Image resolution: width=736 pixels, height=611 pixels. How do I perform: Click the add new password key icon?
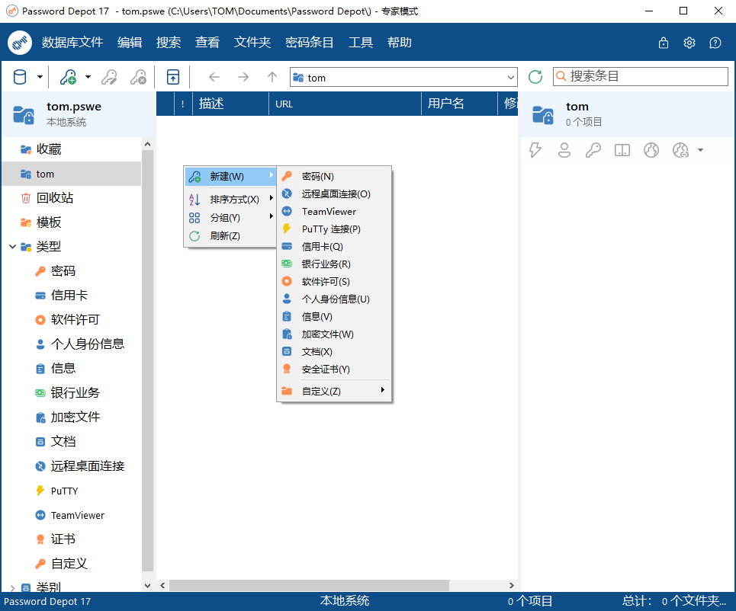click(68, 77)
